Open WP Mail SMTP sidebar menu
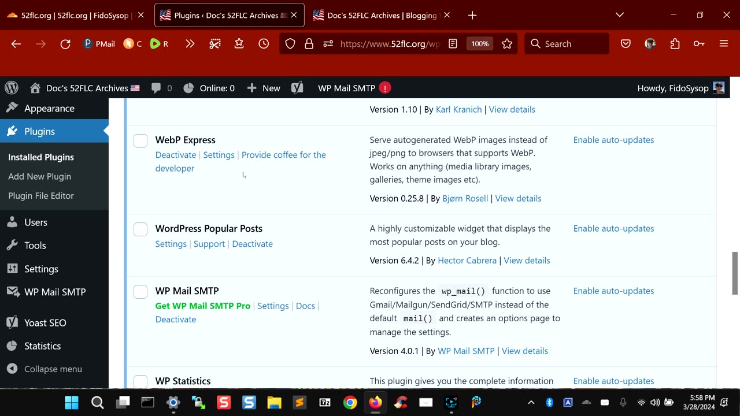The height and width of the screenshot is (416, 740). click(54, 292)
